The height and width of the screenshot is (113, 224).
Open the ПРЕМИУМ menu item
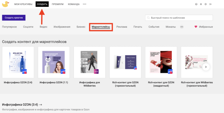point(58,4)
